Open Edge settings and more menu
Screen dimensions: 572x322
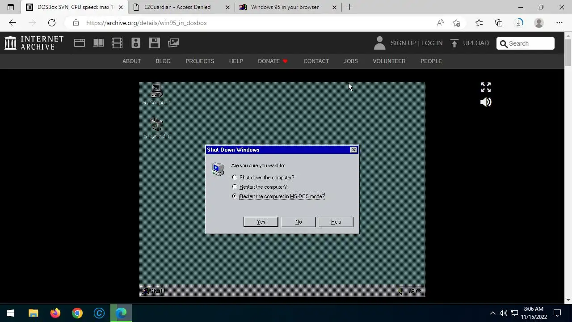pyautogui.click(x=559, y=23)
